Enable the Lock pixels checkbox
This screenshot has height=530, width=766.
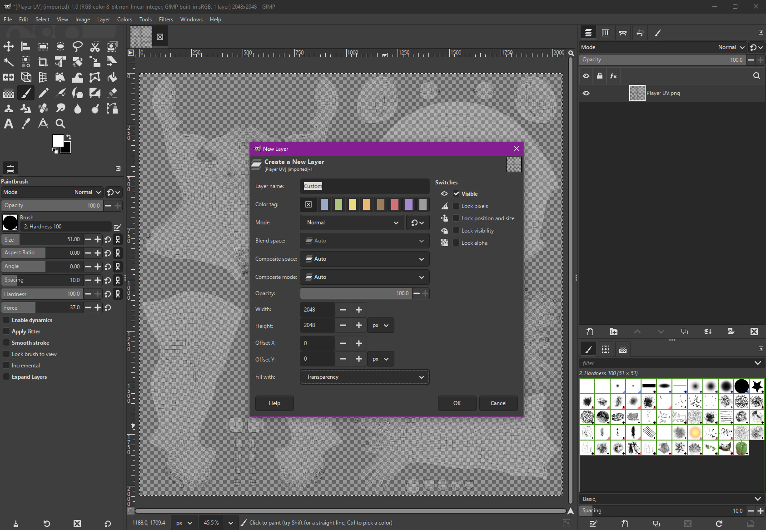tap(456, 206)
